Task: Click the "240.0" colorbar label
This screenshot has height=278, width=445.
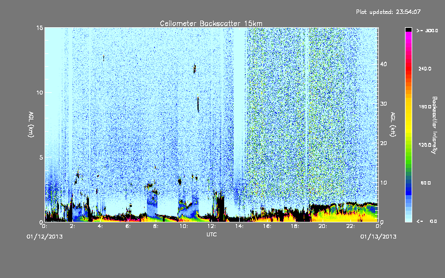Action: (x=425, y=69)
